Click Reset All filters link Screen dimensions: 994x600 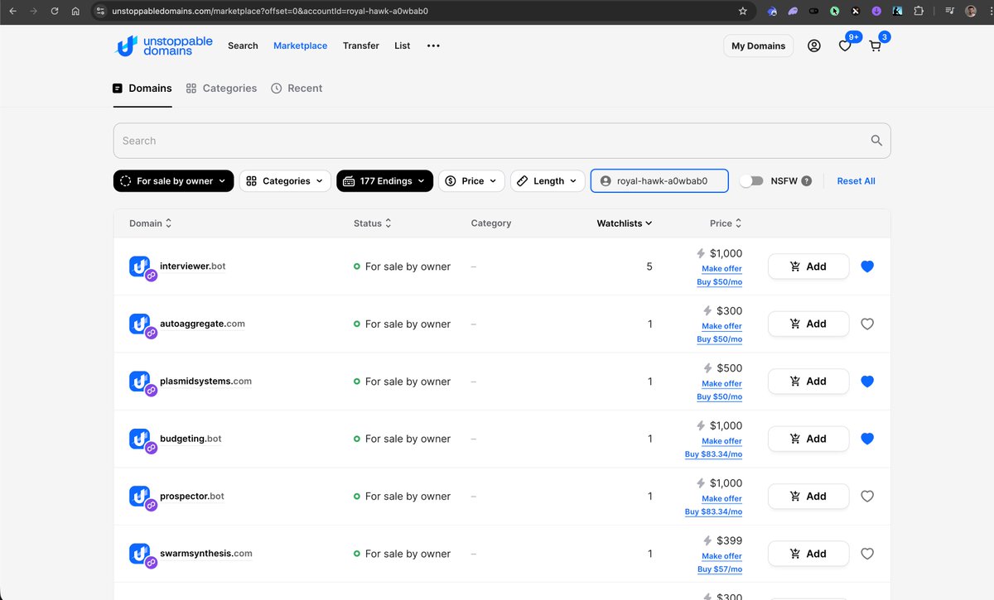pos(856,181)
